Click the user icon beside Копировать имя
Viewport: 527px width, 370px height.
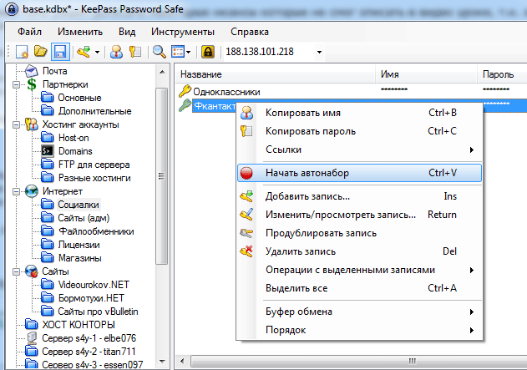click(x=246, y=113)
